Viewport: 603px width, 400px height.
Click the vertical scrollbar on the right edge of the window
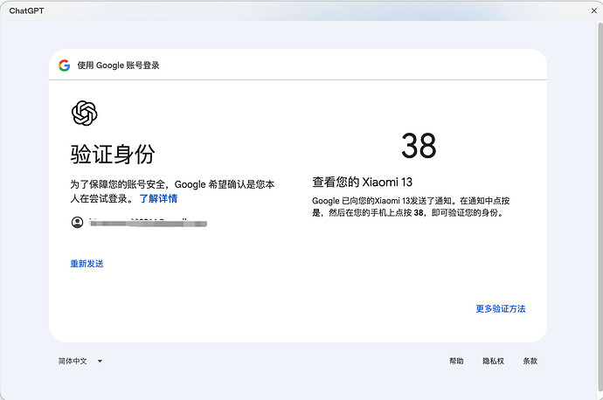[x=600, y=206]
